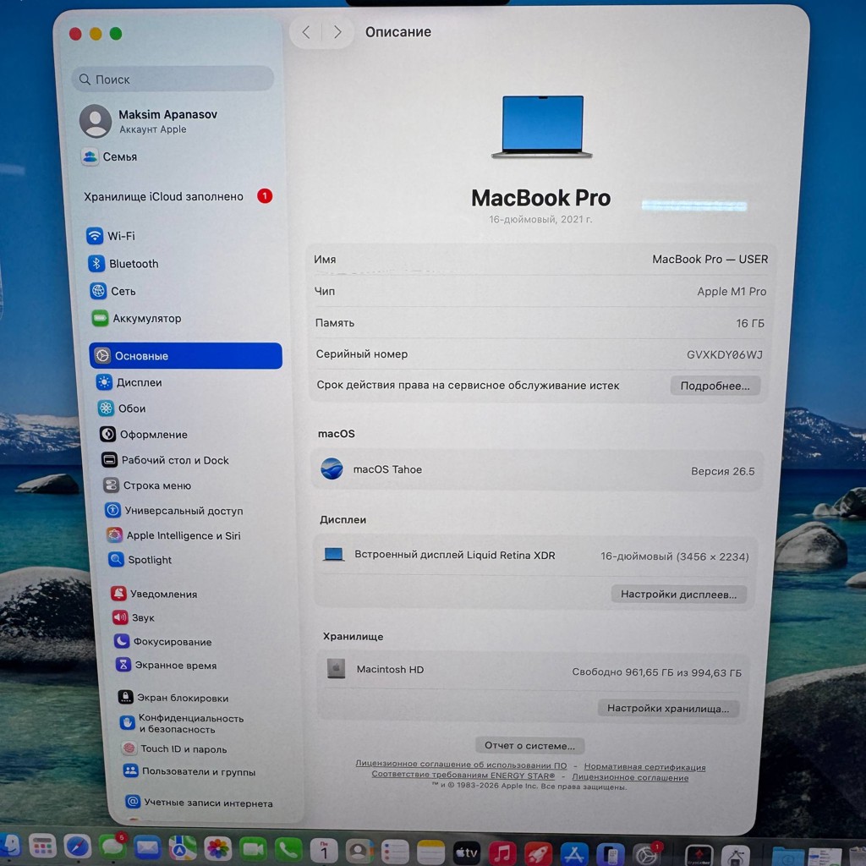Open the Лицензионное соглашение link

click(630, 777)
